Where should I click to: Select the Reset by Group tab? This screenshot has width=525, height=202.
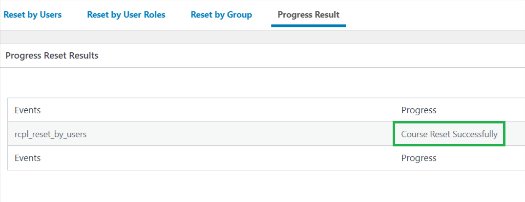click(221, 15)
